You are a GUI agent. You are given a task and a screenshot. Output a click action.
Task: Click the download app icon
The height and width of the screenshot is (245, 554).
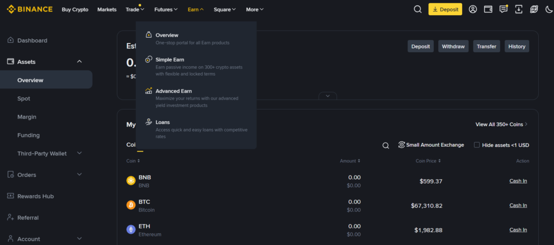point(519,9)
